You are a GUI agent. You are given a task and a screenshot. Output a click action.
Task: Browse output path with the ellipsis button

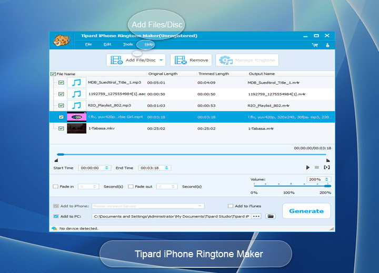click(256, 217)
